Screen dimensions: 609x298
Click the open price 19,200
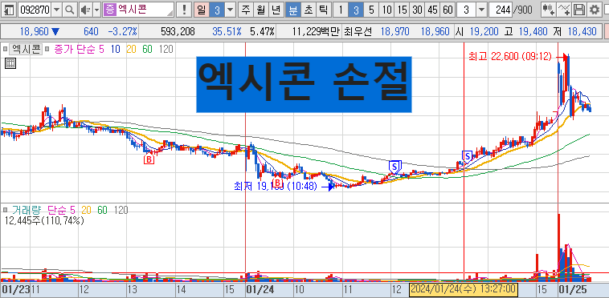(x=484, y=32)
